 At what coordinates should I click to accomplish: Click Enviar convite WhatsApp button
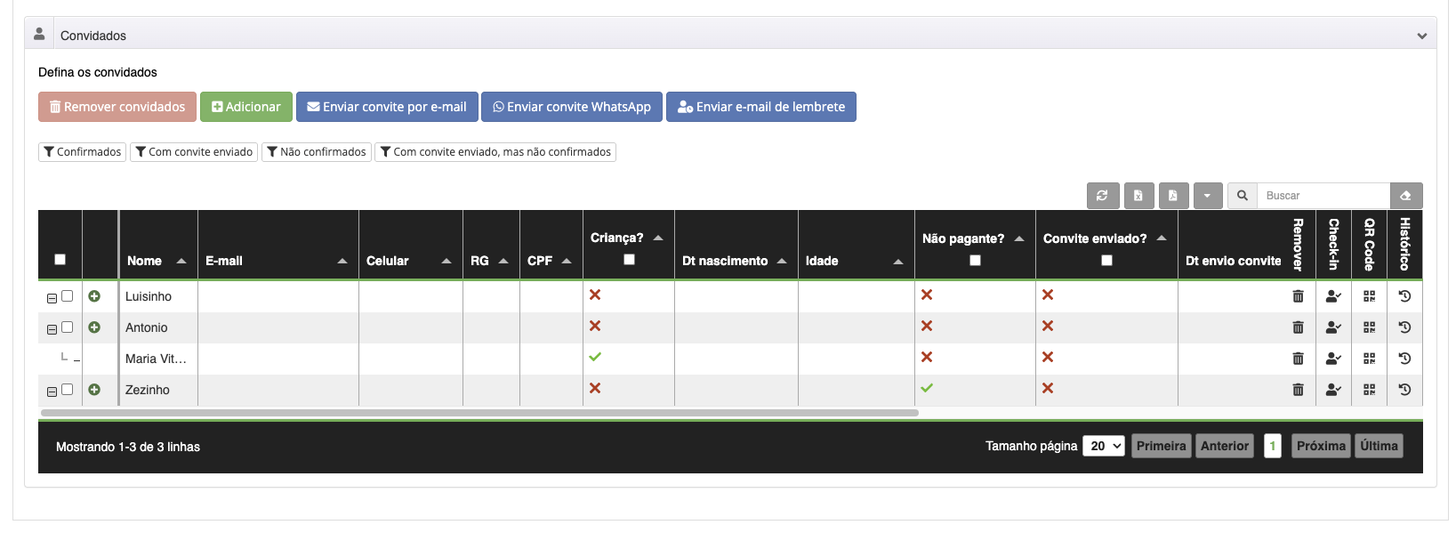(572, 107)
